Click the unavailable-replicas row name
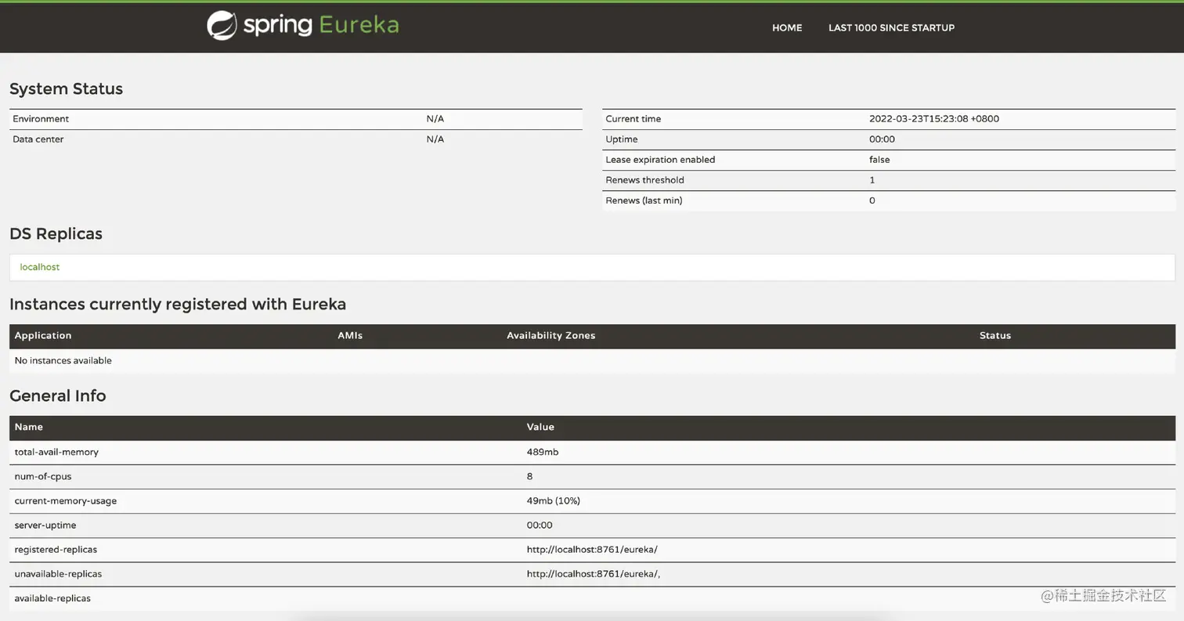Screen dimensions: 1184x621 tap(58, 574)
